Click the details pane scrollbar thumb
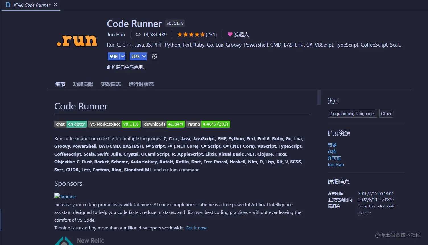The image size is (428, 245). coord(319,98)
